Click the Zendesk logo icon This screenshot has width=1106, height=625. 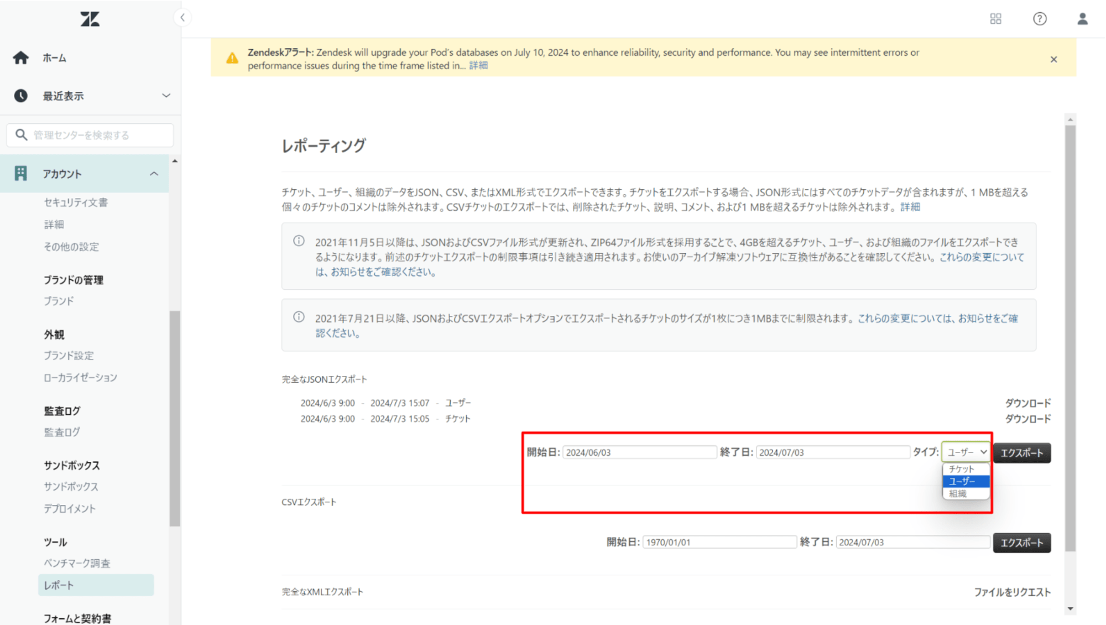point(90,19)
